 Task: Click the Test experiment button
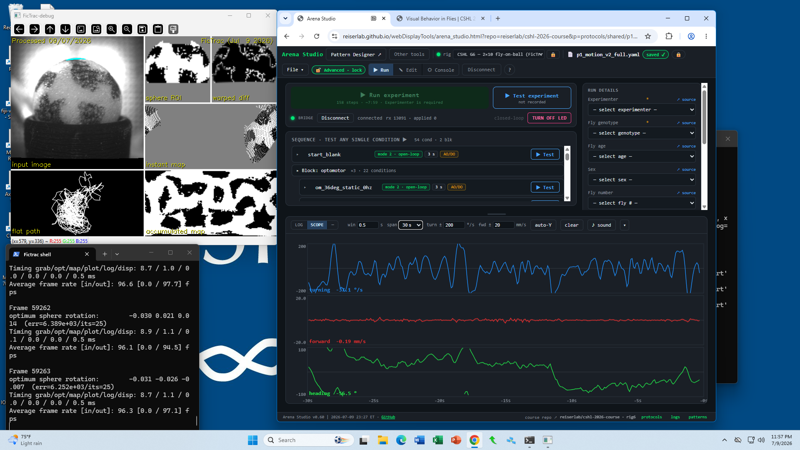coord(532,98)
